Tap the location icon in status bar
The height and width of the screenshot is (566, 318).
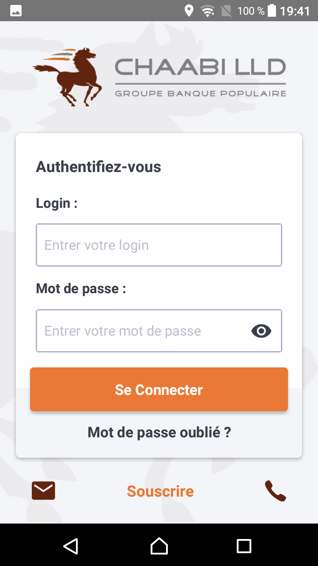click(x=189, y=11)
